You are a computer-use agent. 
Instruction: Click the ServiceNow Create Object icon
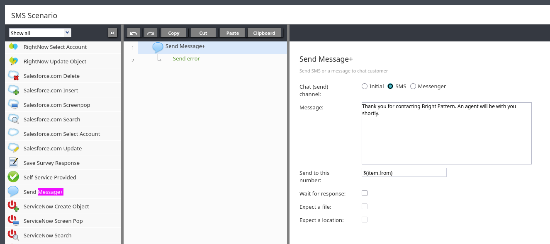pyautogui.click(x=13, y=206)
